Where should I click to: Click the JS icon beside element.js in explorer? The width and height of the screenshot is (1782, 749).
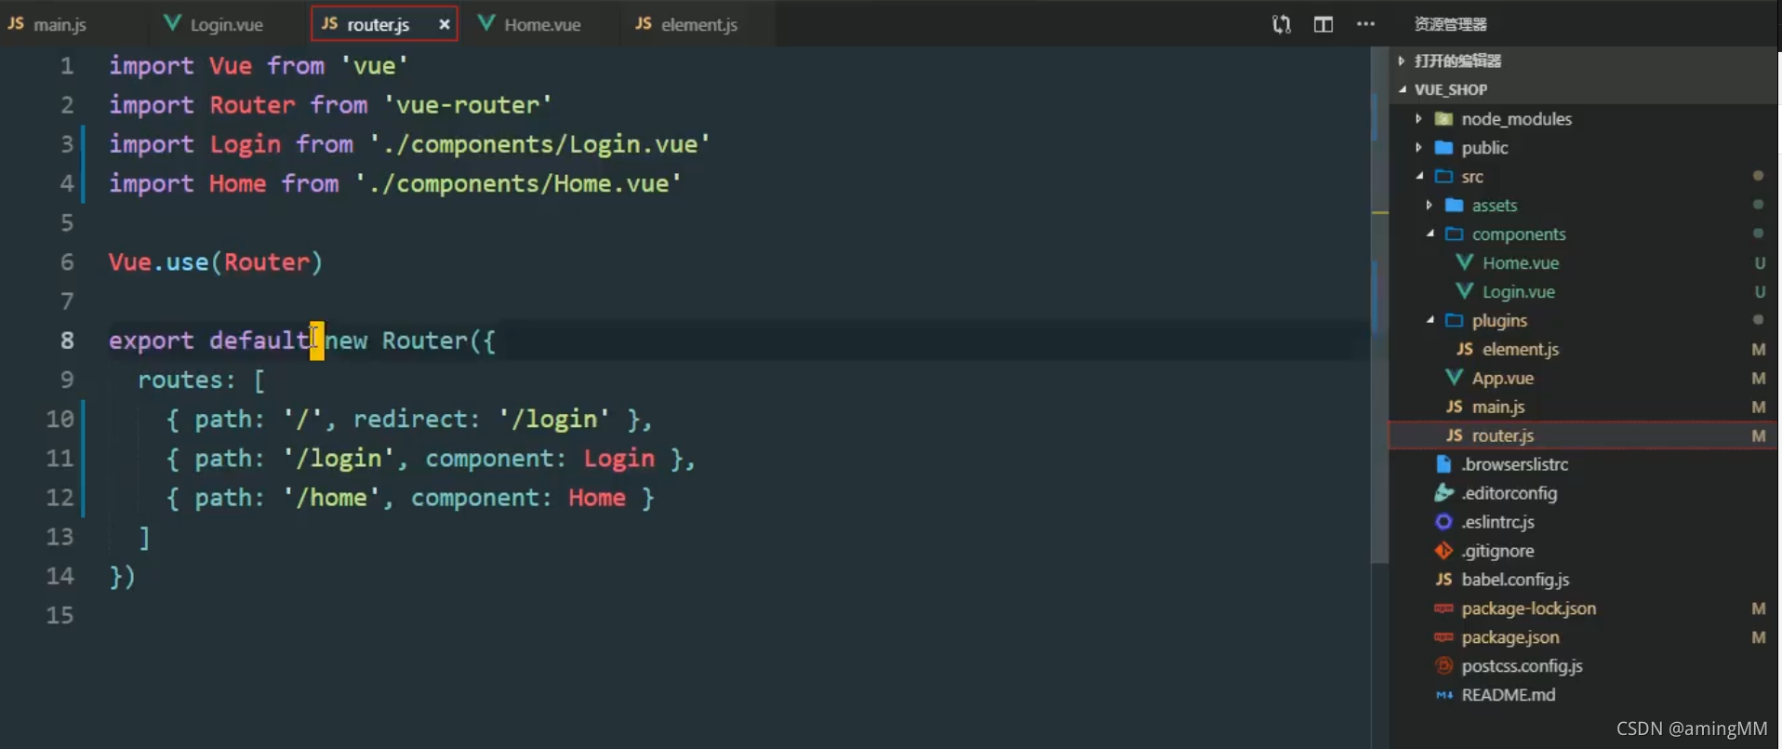1465,349
